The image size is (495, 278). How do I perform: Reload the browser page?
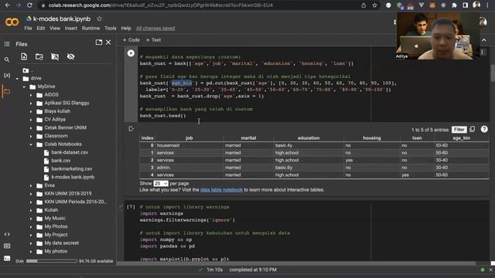29,5
